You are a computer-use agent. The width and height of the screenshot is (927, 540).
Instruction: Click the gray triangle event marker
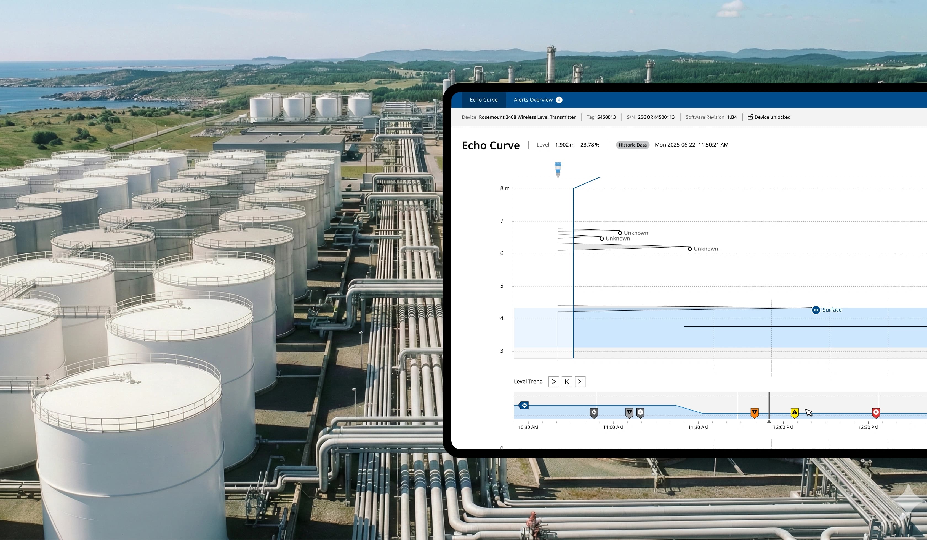(x=629, y=412)
